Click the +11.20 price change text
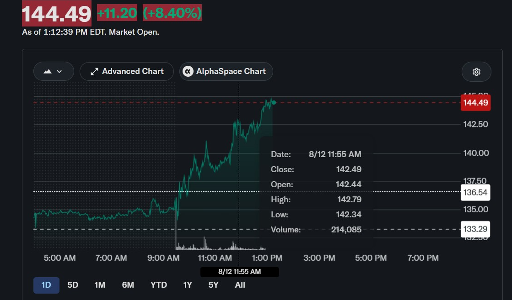 pos(117,13)
